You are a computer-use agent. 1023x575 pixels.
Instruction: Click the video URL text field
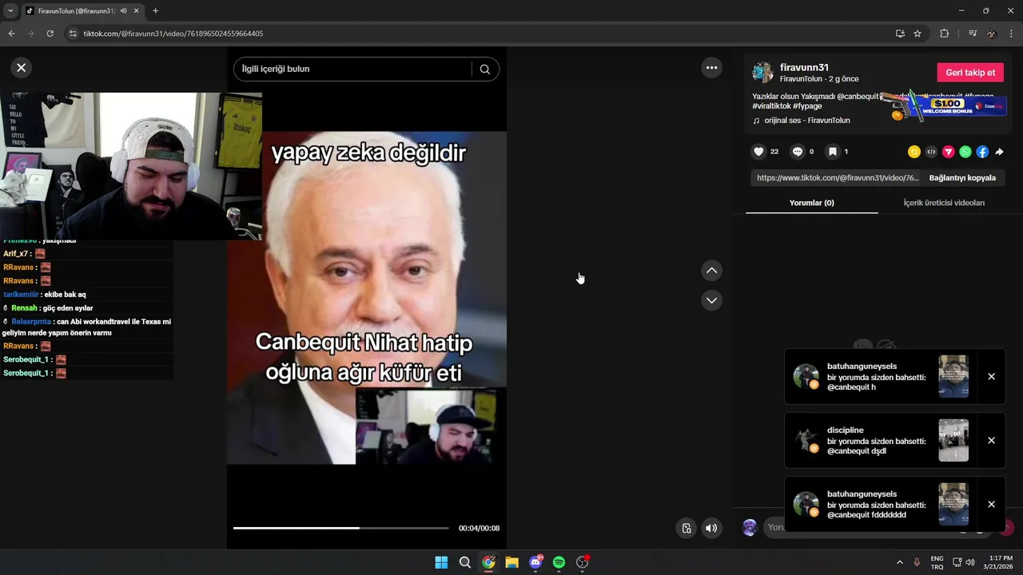(x=836, y=178)
